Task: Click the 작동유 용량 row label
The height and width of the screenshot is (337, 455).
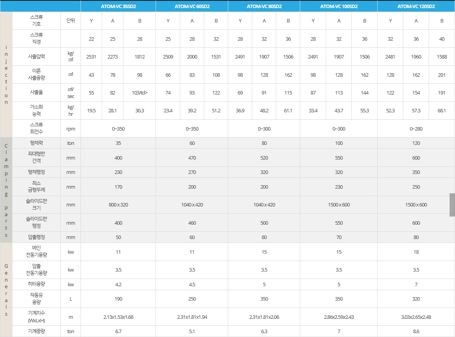Action: point(36,299)
